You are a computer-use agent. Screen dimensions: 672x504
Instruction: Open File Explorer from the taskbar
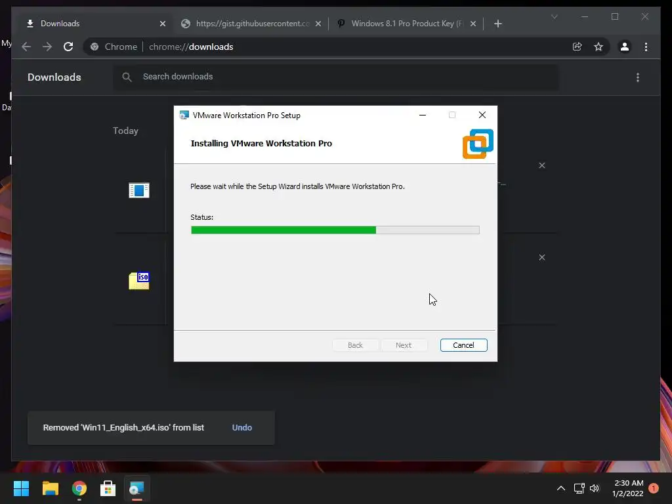(x=50, y=488)
